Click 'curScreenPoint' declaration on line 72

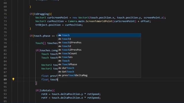57,18
